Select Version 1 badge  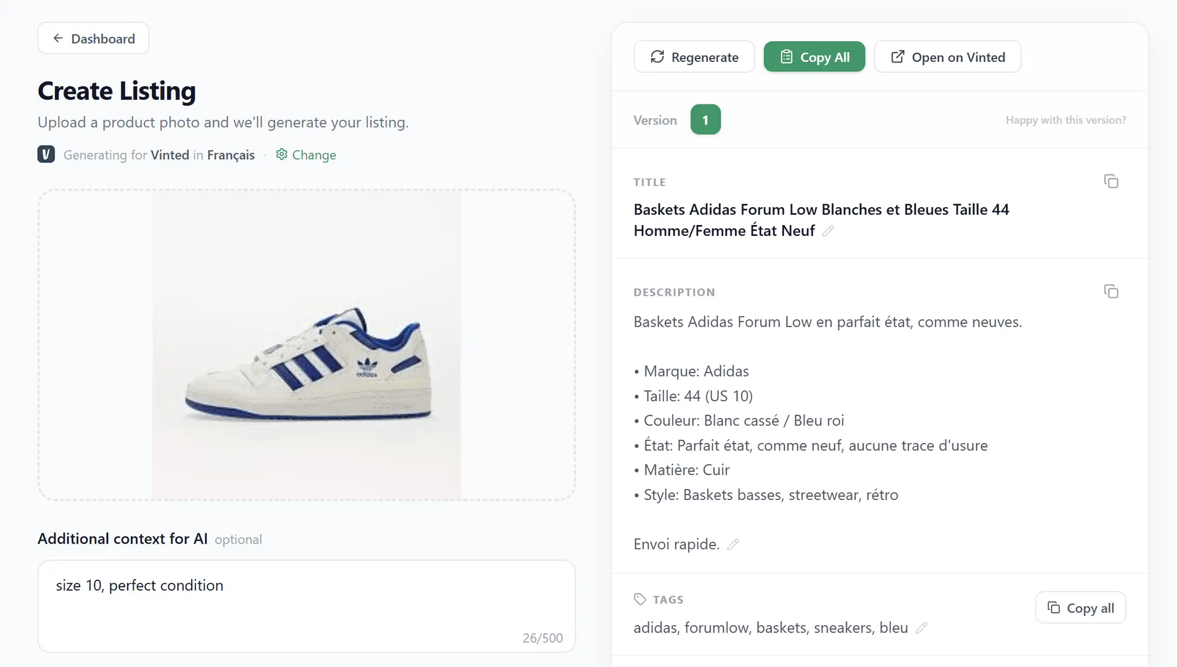tap(706, 120)
